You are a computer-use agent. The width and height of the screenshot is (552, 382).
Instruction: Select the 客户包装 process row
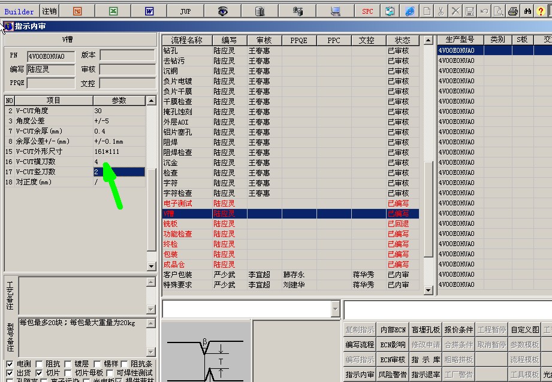click(291, 275)
